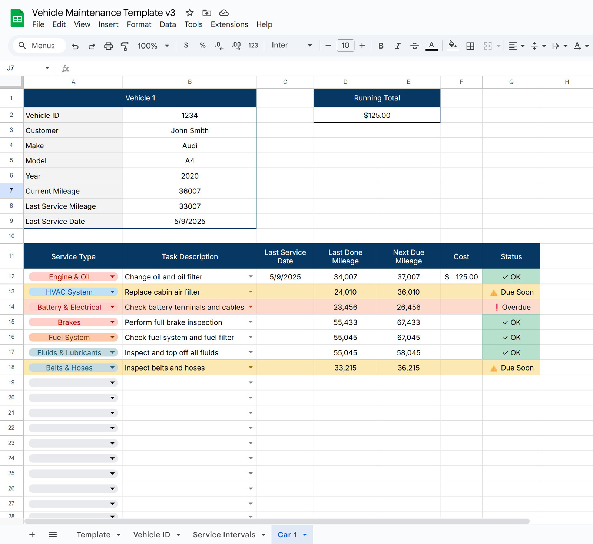
Task: Open the File menu
Action: [38, 24]
